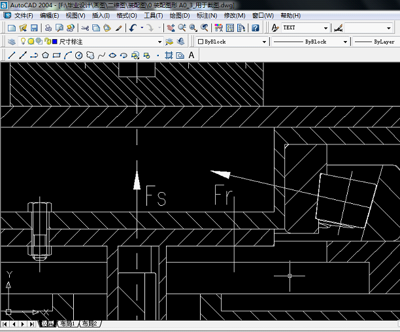Open DesignCenter icon

point(230,28)
